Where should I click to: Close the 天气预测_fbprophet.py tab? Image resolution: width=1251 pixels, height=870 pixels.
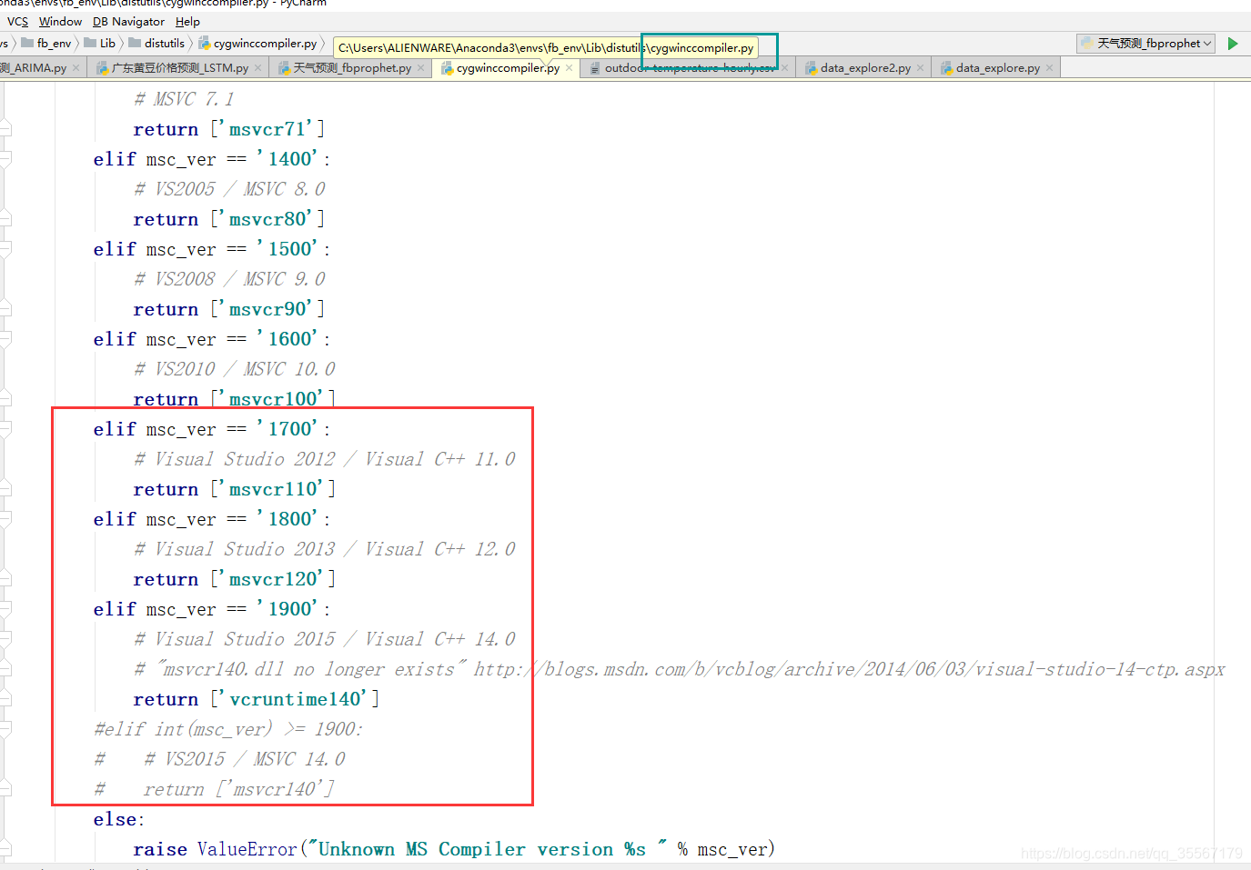click(421, 68)
